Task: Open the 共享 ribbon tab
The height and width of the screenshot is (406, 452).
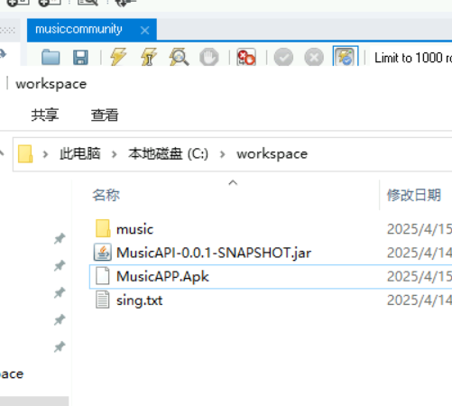Action: (45, 115)
